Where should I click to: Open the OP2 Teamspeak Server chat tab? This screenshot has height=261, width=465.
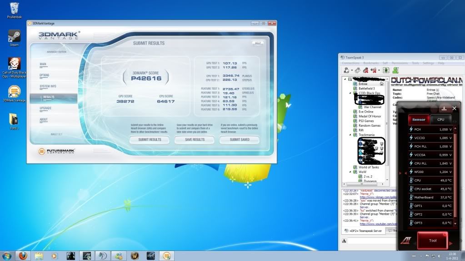(363, 231)
